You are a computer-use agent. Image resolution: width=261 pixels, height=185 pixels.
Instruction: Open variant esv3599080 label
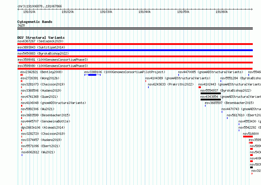[53, 66]
